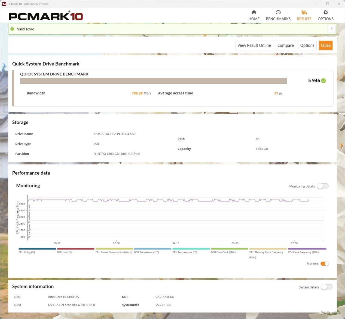Select the CPU Utility legend color bar
This screenshot has width=345, height=319.
[37, 249]
